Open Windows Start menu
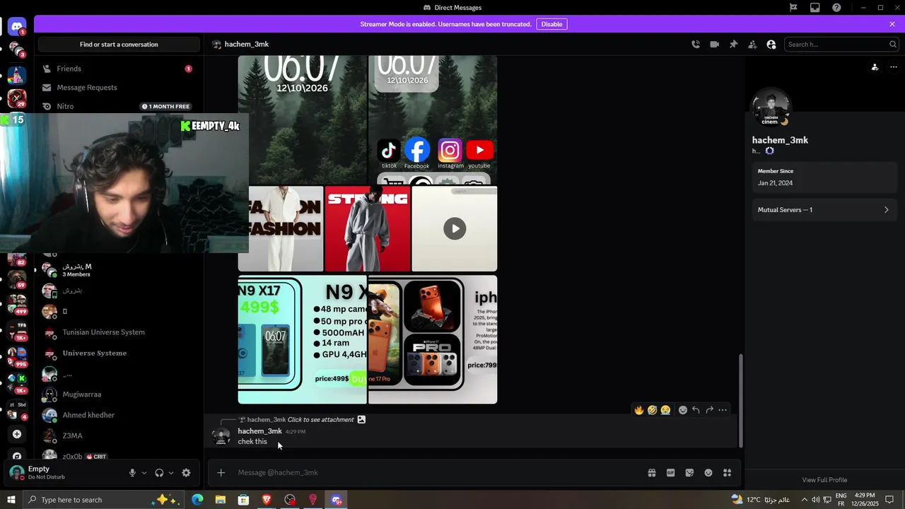905x509 pixels. tap(11, 500)
